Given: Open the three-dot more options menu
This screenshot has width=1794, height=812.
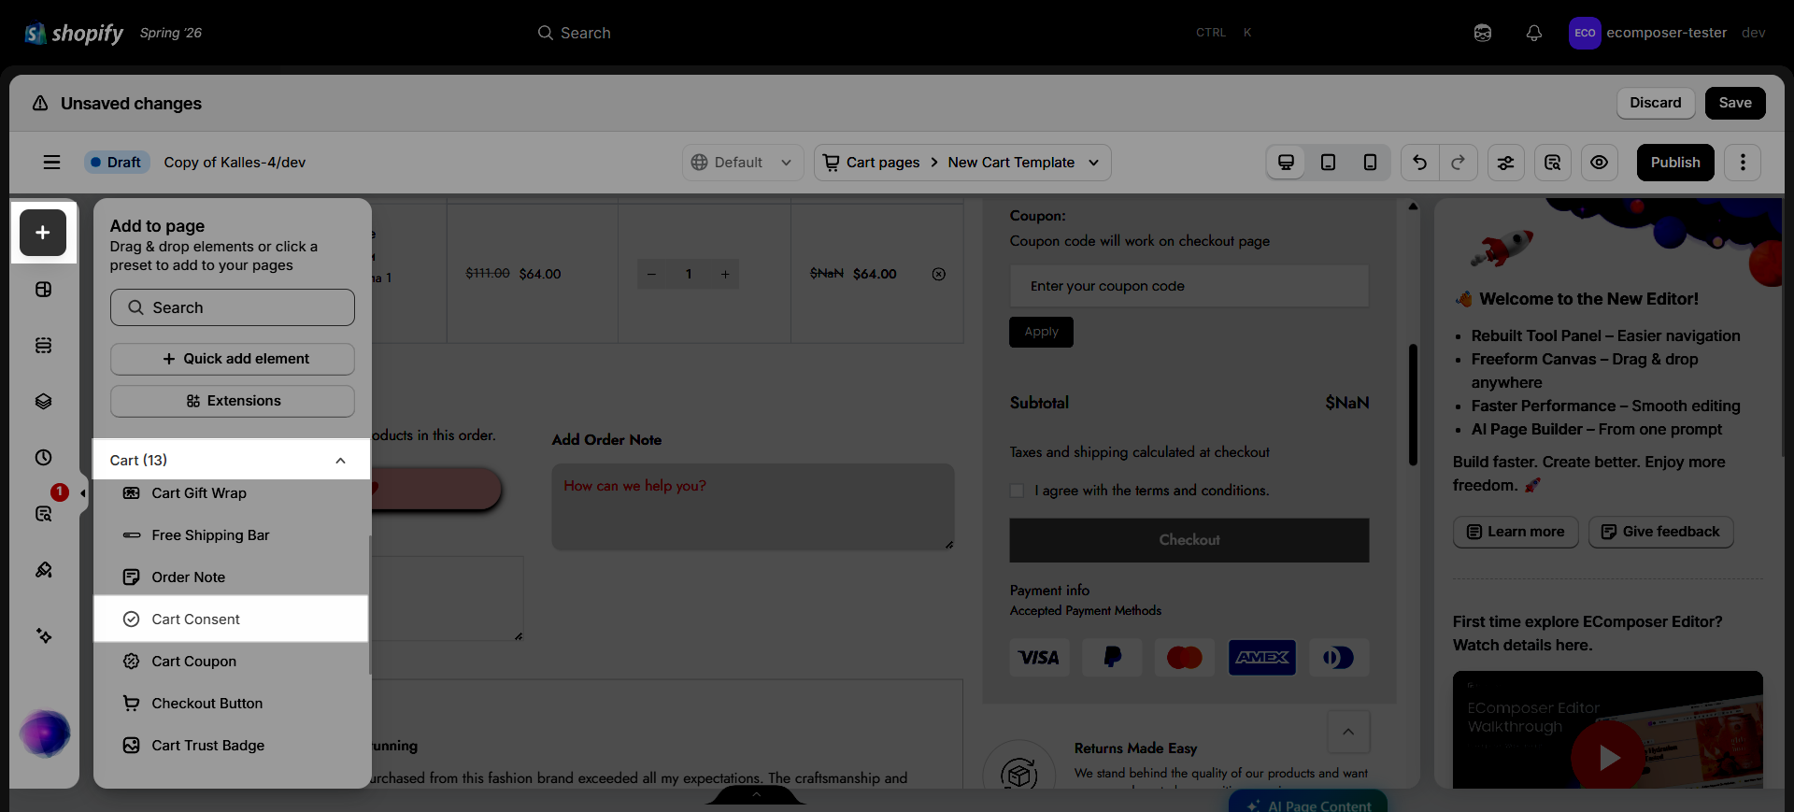Looking at the screenshot, I should point(1743,163).
